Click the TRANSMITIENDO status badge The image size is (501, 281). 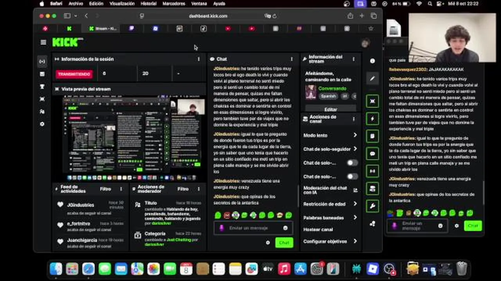point(74,74)
